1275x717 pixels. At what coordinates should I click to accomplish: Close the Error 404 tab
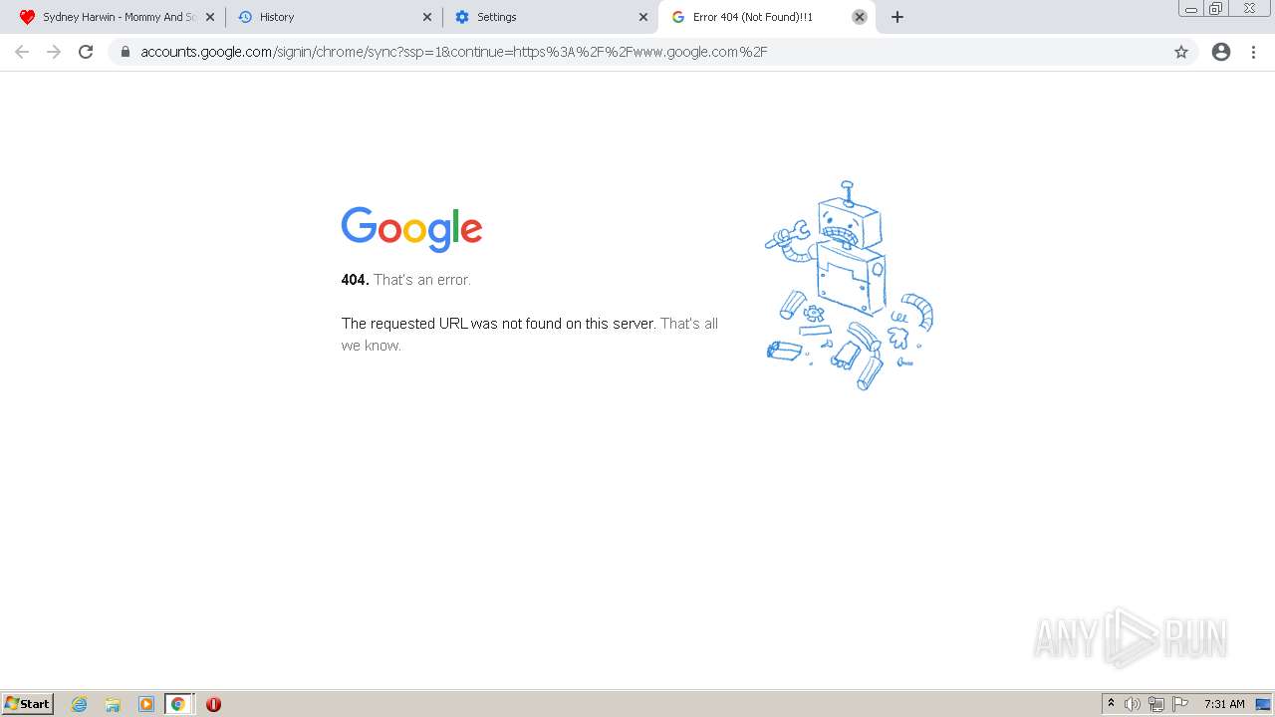(860, 17)
